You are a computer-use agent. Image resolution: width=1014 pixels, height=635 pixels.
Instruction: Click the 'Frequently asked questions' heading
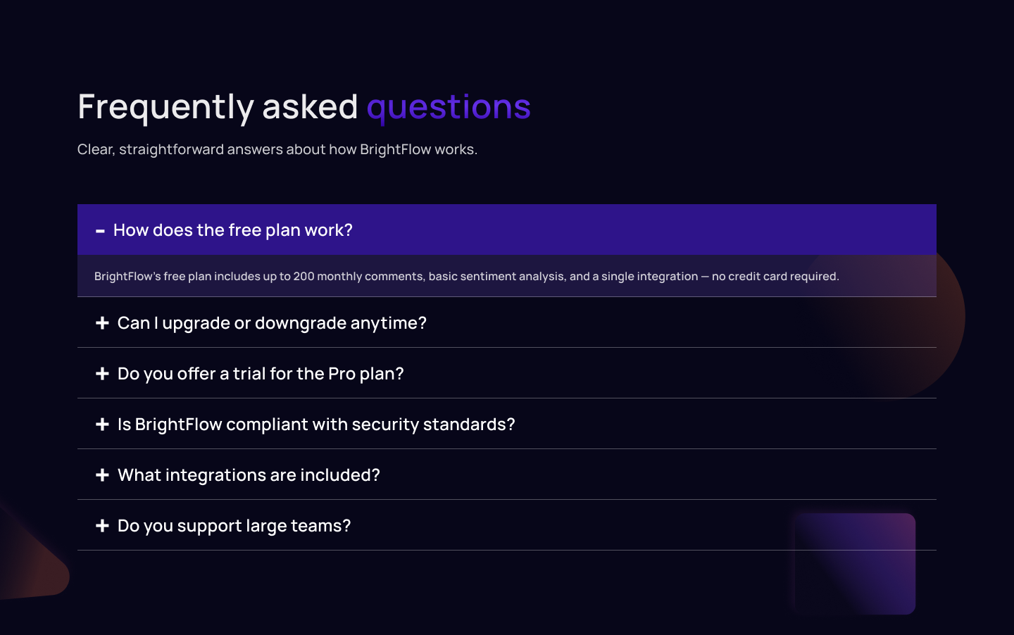pyautogui.click(x=304, y=106)
